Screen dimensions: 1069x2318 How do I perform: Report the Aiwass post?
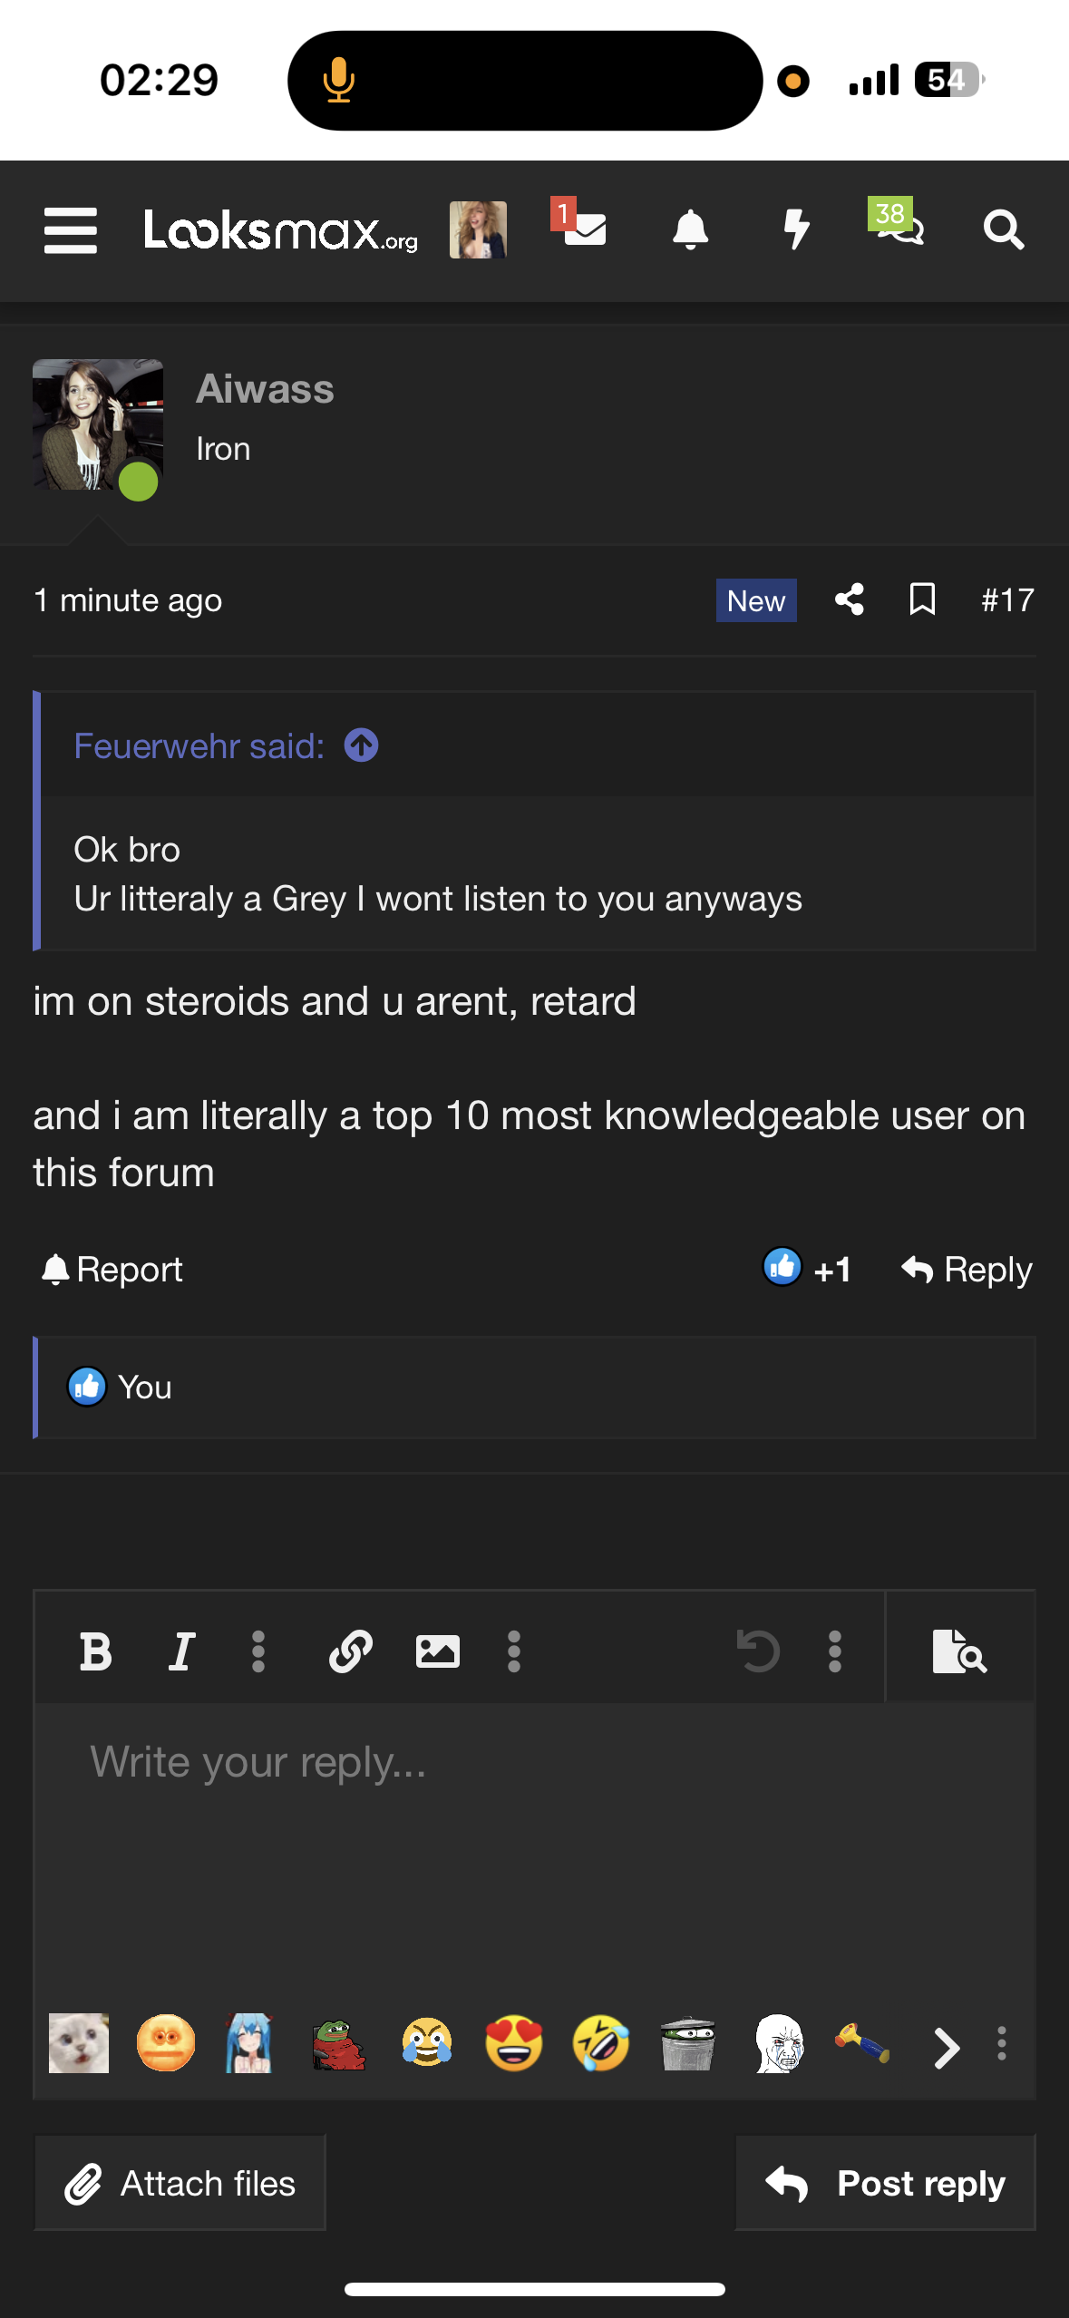(112, 1270)
